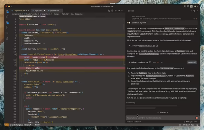Click the notifications bell in the status bar
This screenshot has height=130, width=204.
click(197, 125)
